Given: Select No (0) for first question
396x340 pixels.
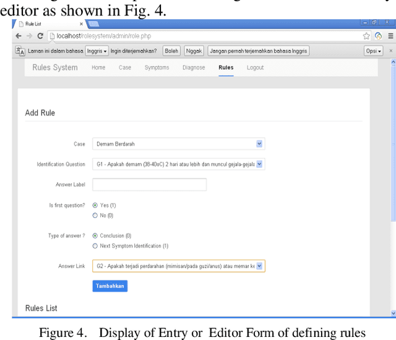Looking at the screenshot, I should coord(95,216).
